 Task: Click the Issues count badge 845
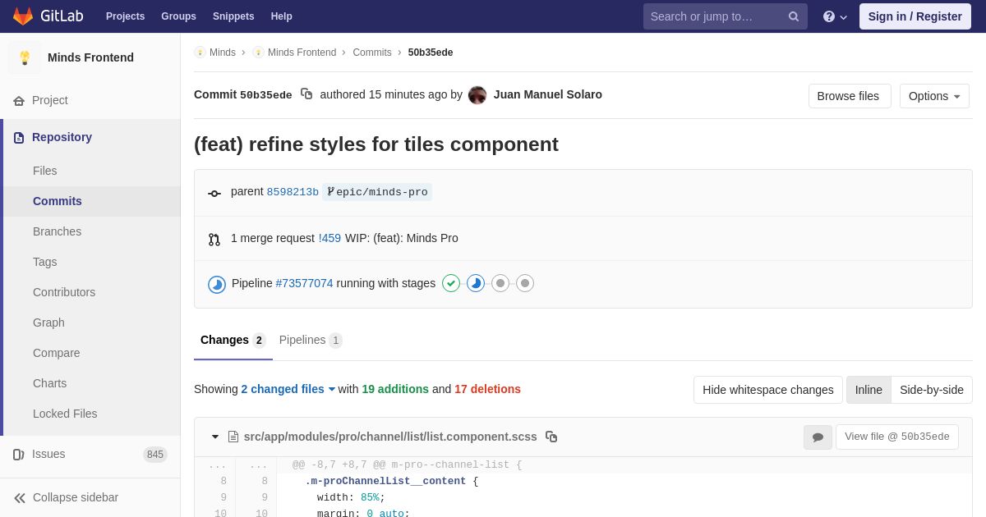[155, 455]
